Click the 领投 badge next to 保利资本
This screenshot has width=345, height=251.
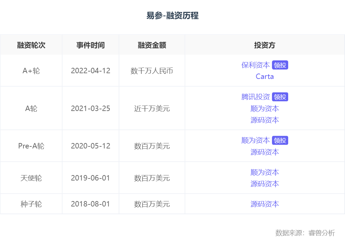tap(280, 65)
